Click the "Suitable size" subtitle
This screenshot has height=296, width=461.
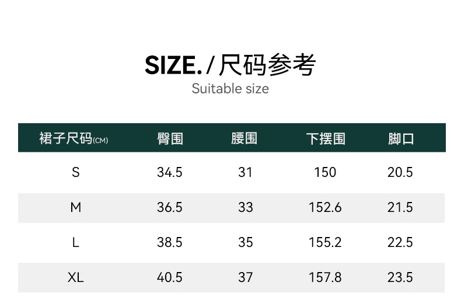[230, 89]
